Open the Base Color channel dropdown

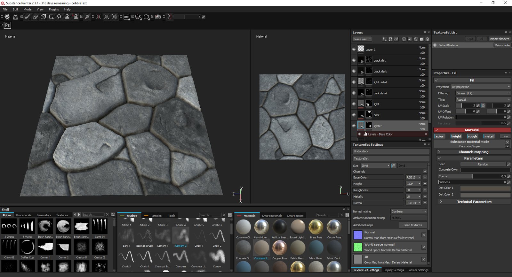click(362, 39)
